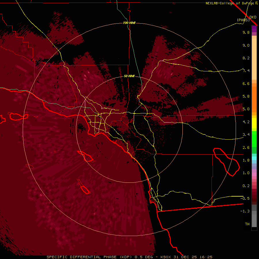Click the purple top segment of color bar

click(x=254, y=29)
